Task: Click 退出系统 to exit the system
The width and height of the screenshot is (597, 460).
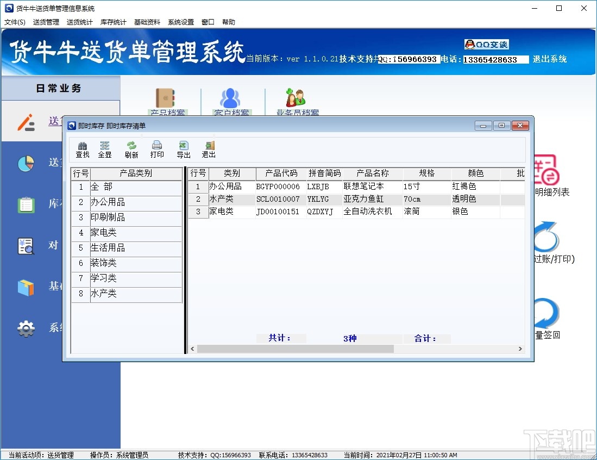Action: [550, 60]
